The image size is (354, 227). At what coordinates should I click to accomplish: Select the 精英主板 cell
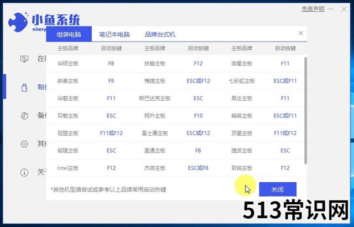click(x=242, y=116)
